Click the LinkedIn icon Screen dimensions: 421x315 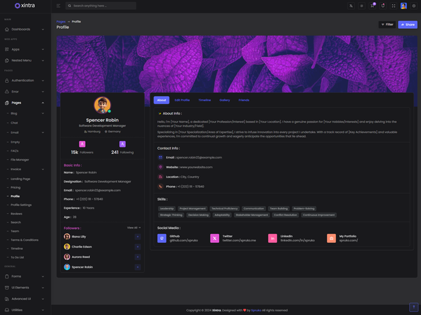pos(273,238)
